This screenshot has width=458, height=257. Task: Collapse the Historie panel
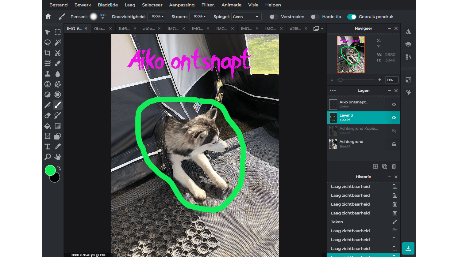[x=390, y=177]
